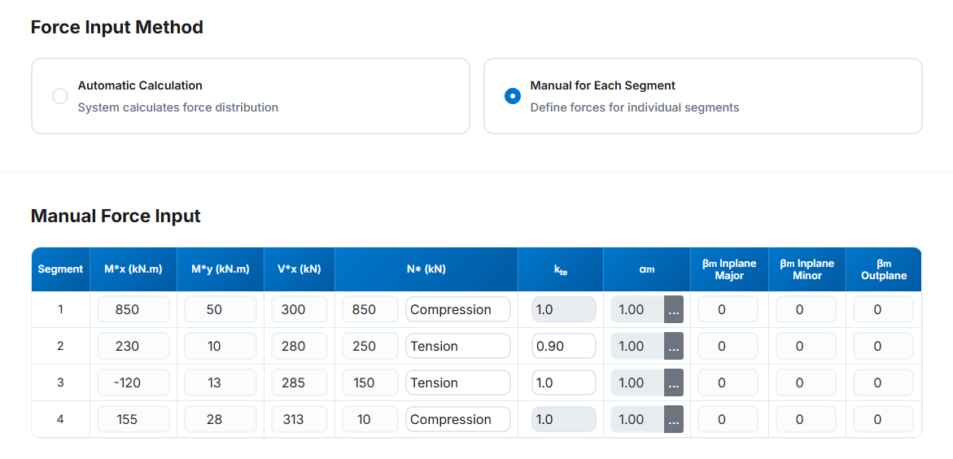953x459 pixels.
Task: Open αm options button for segment 3
Action: 673,383
